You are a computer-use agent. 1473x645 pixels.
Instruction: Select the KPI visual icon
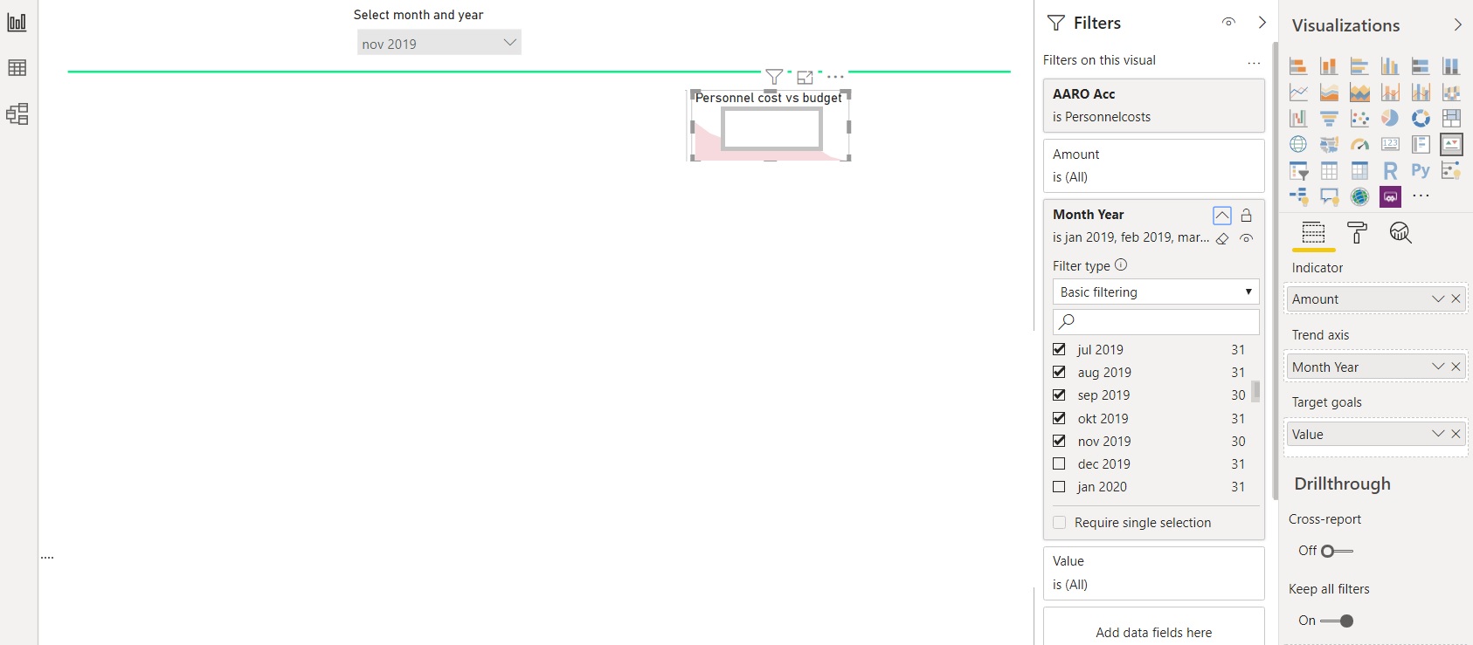(x=1451, y=144)
